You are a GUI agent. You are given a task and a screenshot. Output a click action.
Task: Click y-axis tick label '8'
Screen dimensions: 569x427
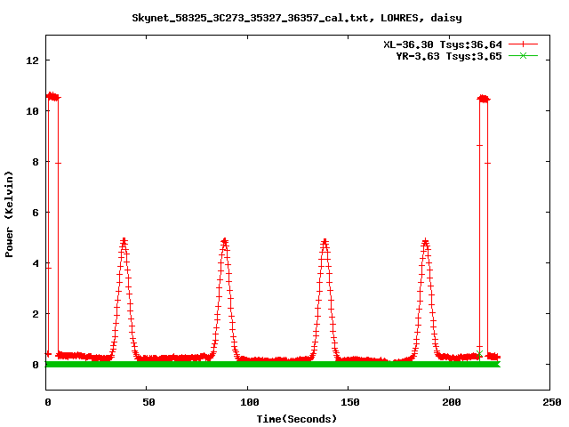pos(36,162)
